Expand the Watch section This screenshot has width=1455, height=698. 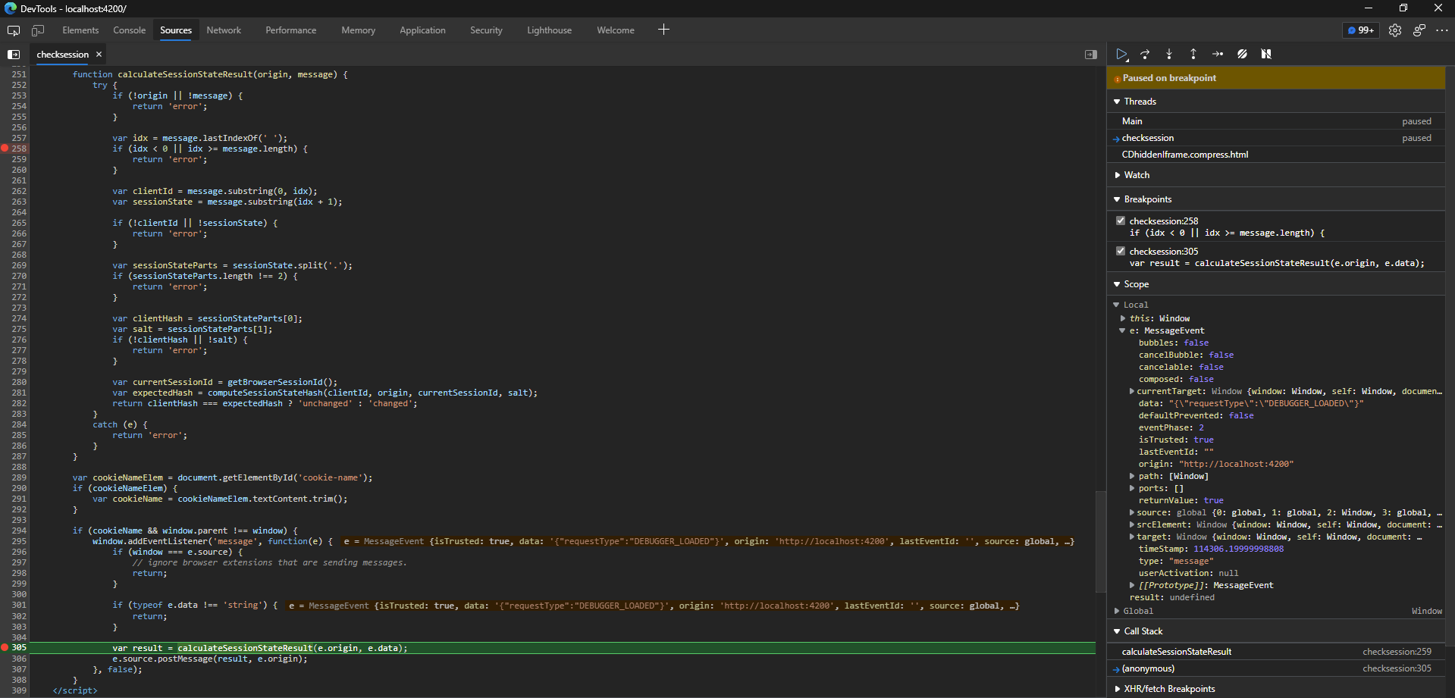click(1117, 175)
